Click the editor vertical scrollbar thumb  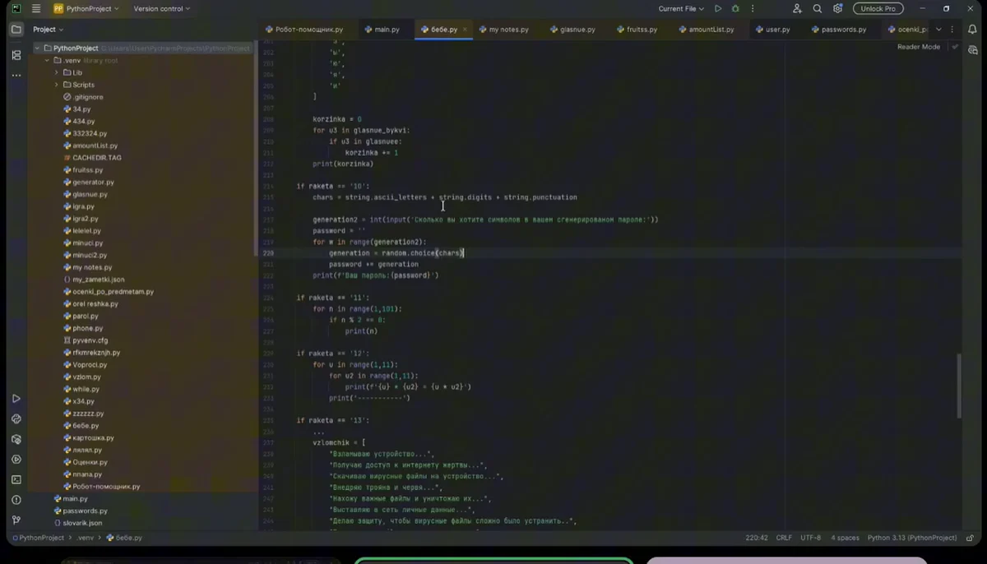pos(958,386)
